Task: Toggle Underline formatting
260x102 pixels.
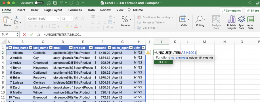Action: (41, 26)
